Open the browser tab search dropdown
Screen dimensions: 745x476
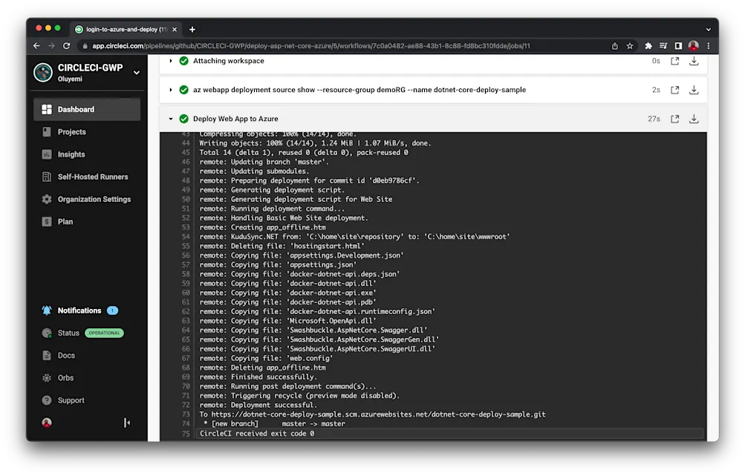click(708, 30)
